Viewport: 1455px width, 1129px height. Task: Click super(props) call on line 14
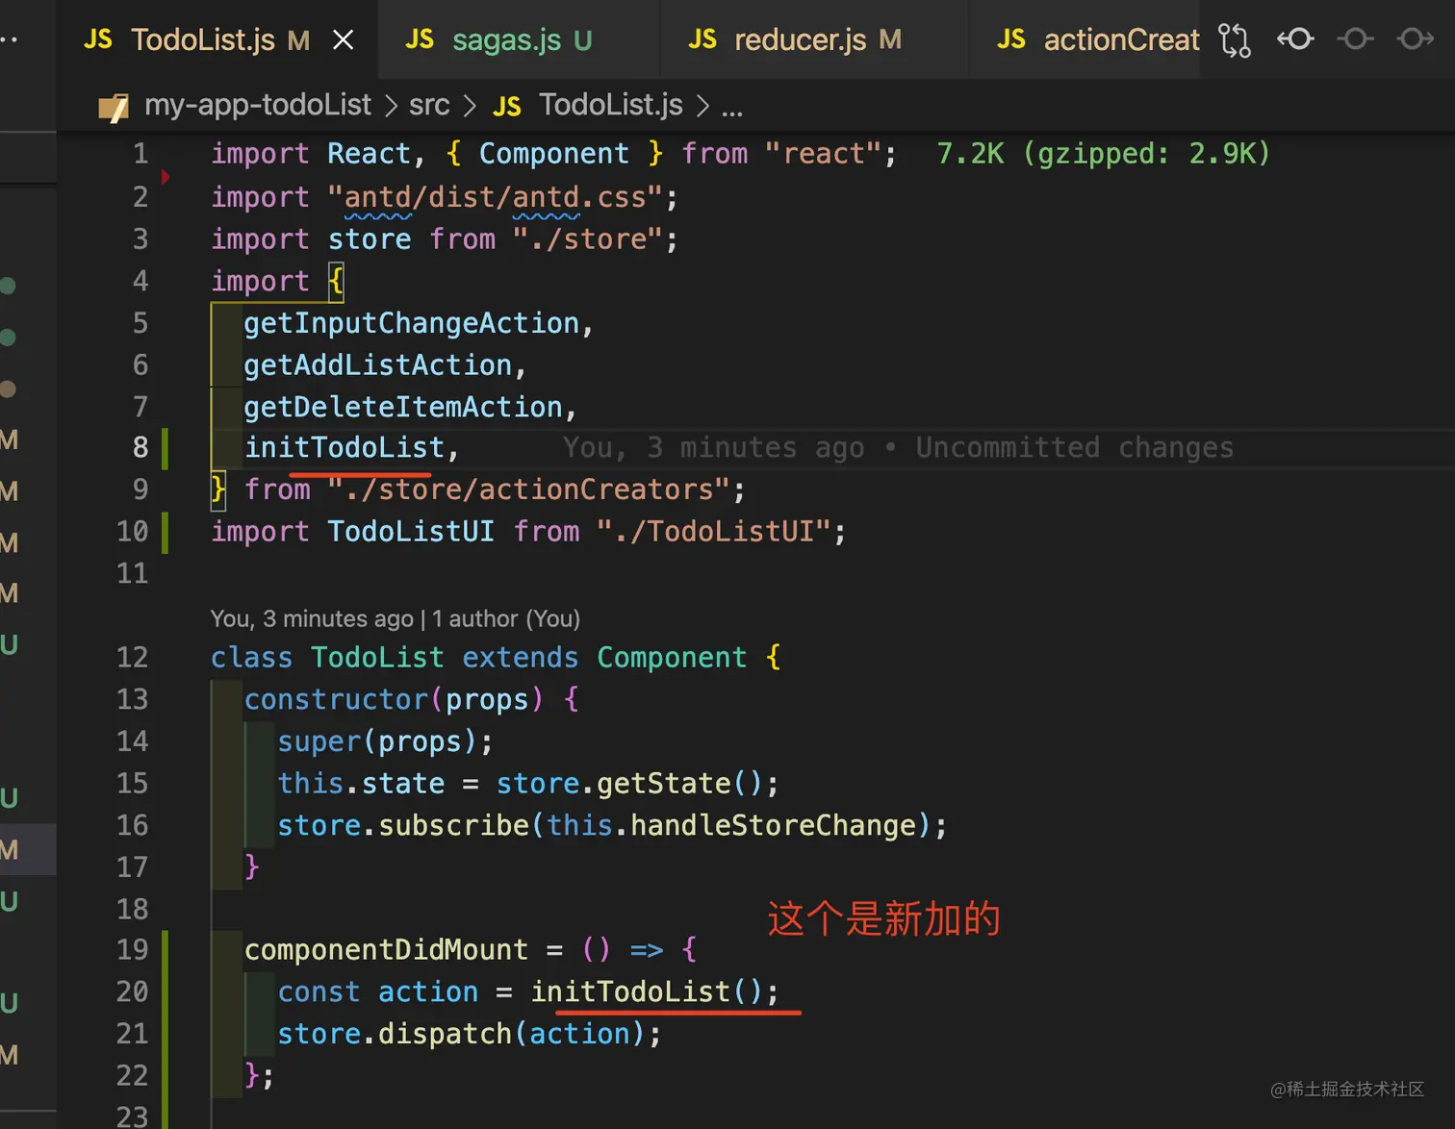click(x=378, y=742)
